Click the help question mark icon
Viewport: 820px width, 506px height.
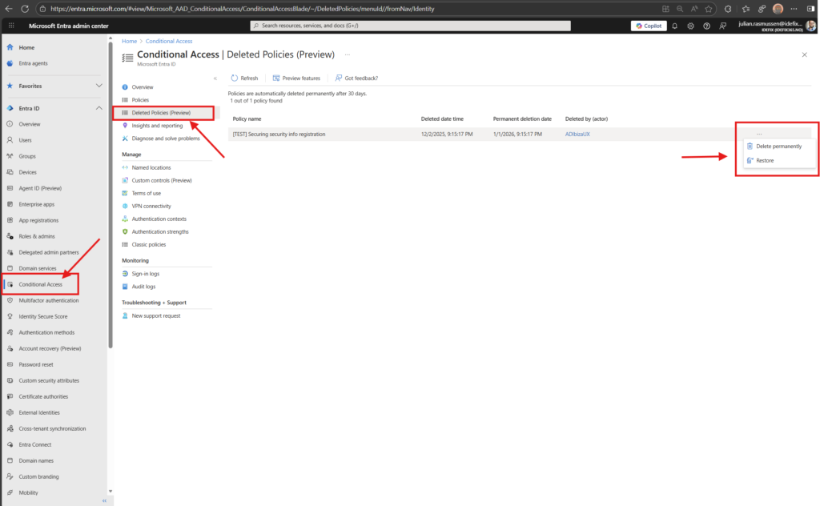coord(705,26)
